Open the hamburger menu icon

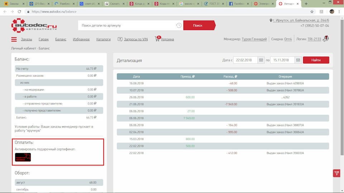(14, 39)
